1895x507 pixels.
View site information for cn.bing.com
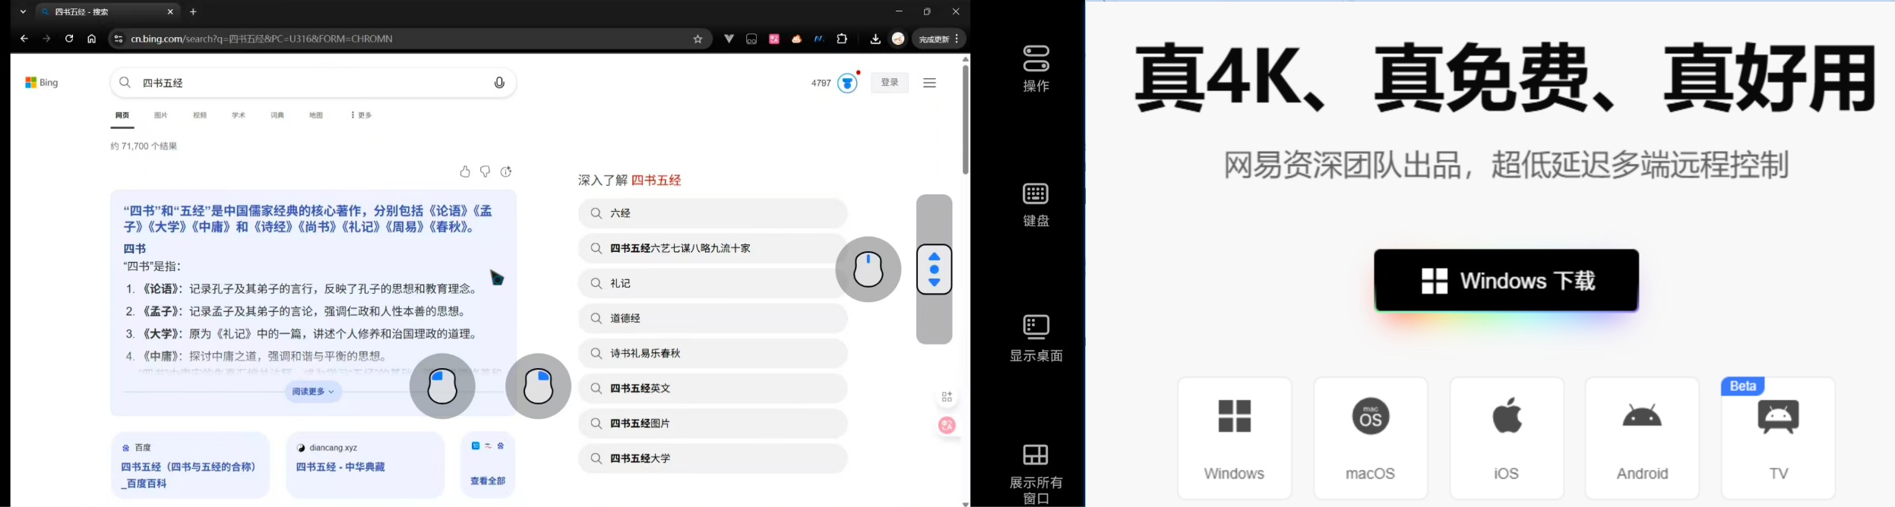(x=118, y=39)
